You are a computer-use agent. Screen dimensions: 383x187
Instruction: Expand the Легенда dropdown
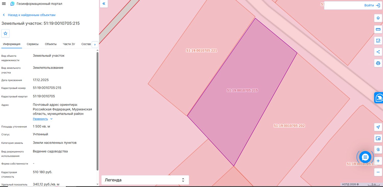coord(145,180)
